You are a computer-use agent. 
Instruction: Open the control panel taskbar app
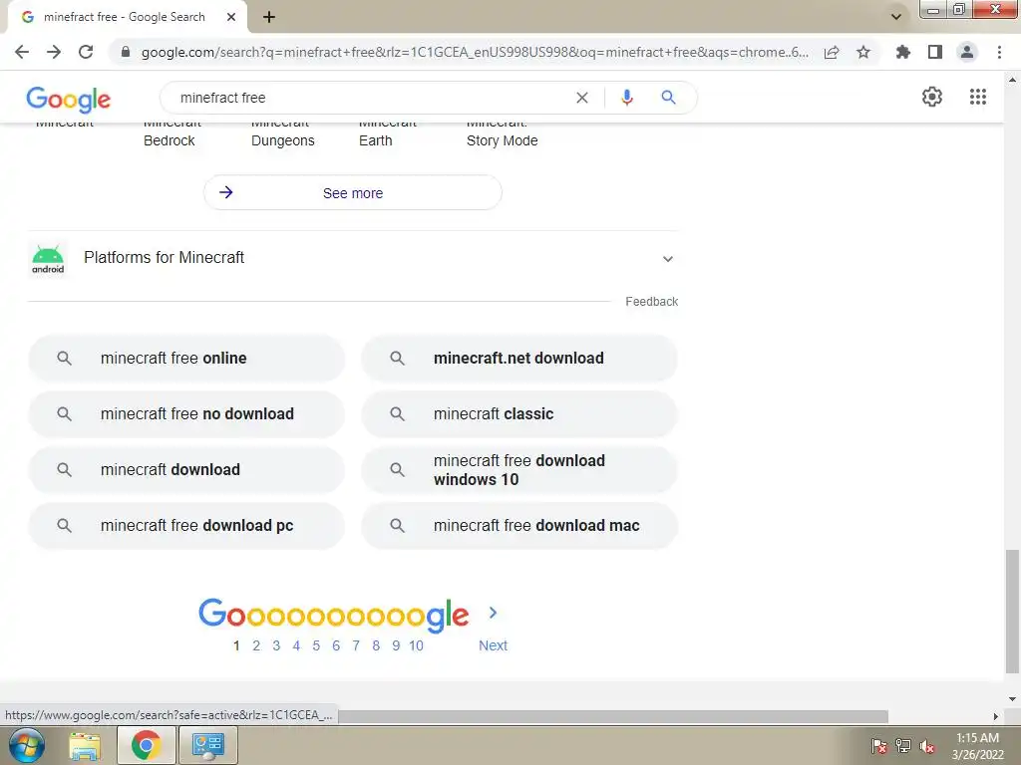(x=207, y=745)
